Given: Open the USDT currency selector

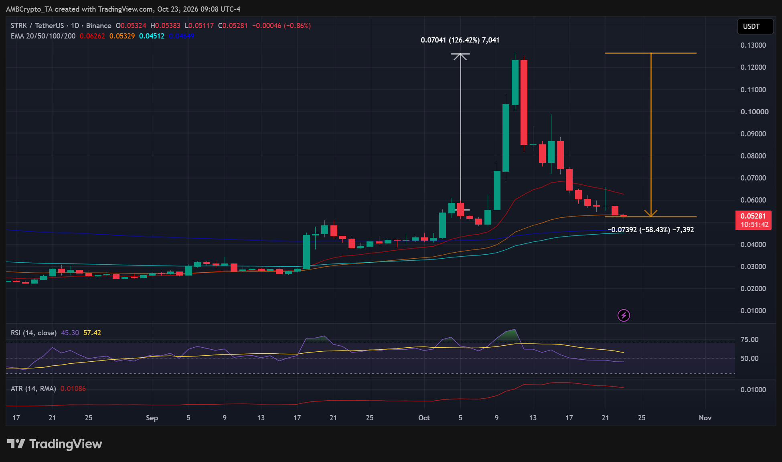Looking at the screenshot, I should tap(755, 26).
